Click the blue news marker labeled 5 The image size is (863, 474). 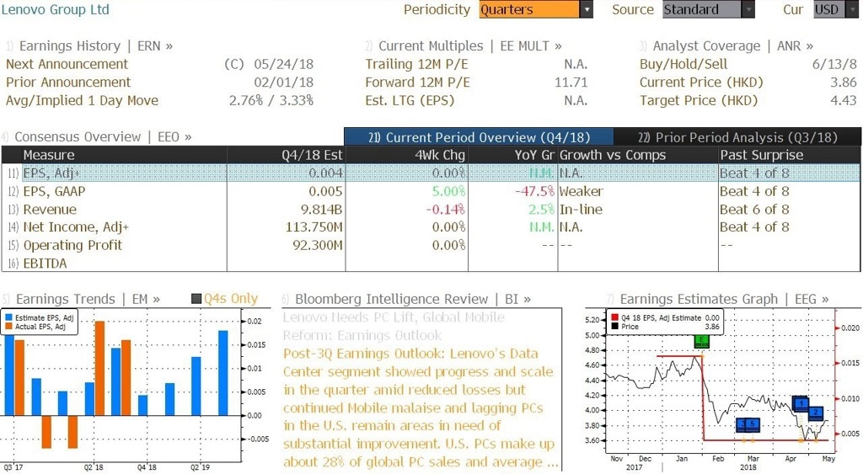tap(753, 424)
